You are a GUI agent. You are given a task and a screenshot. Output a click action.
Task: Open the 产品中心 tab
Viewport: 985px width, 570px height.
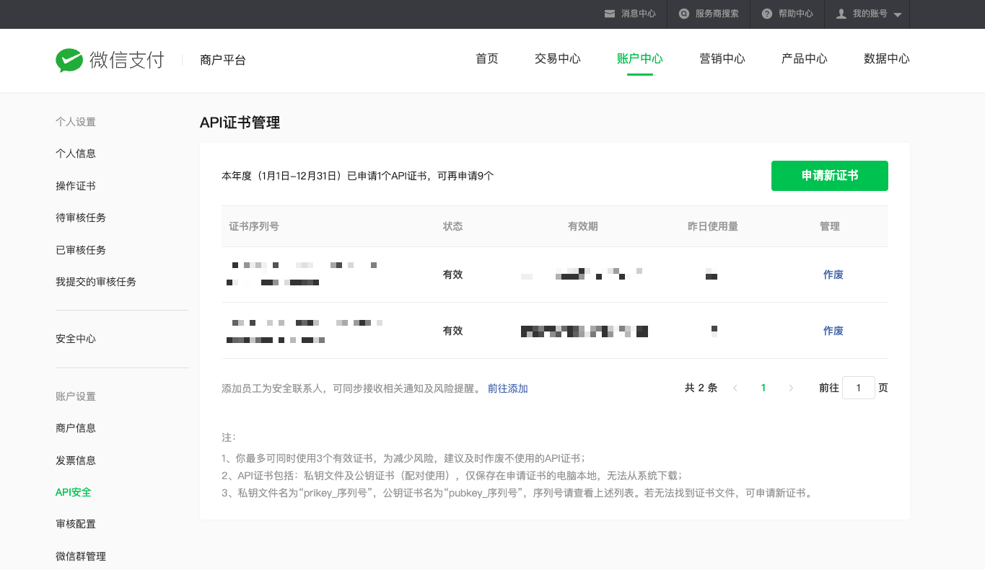[x=804, y=59]
